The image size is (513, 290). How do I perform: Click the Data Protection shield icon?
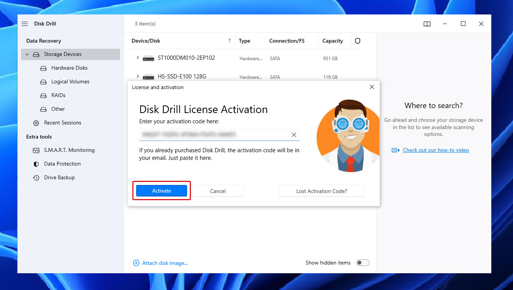point(36,164)
